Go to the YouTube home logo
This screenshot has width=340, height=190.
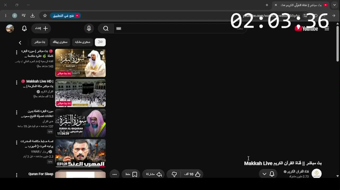click(x=306, y=28)
